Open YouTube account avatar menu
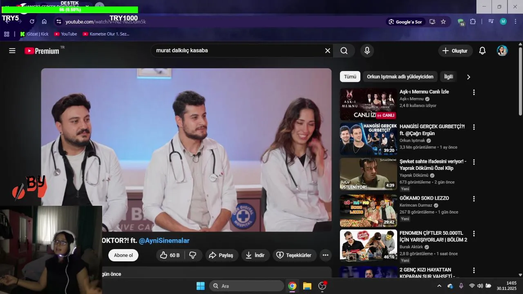 coord(502,51)
